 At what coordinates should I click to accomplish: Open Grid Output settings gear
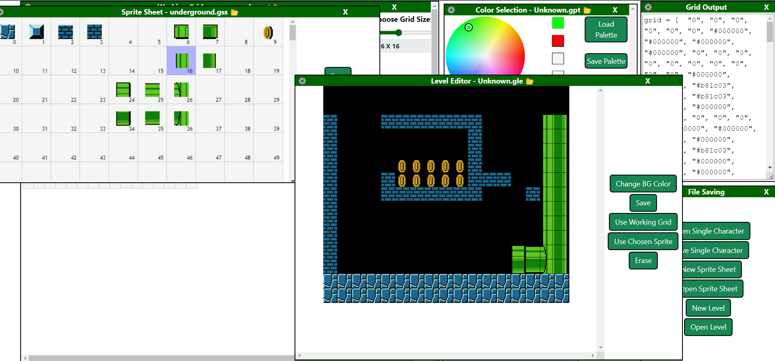pos(648,7)
